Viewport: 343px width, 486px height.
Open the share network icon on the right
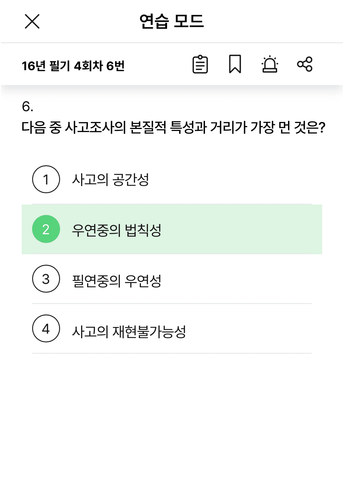(305, 65)
